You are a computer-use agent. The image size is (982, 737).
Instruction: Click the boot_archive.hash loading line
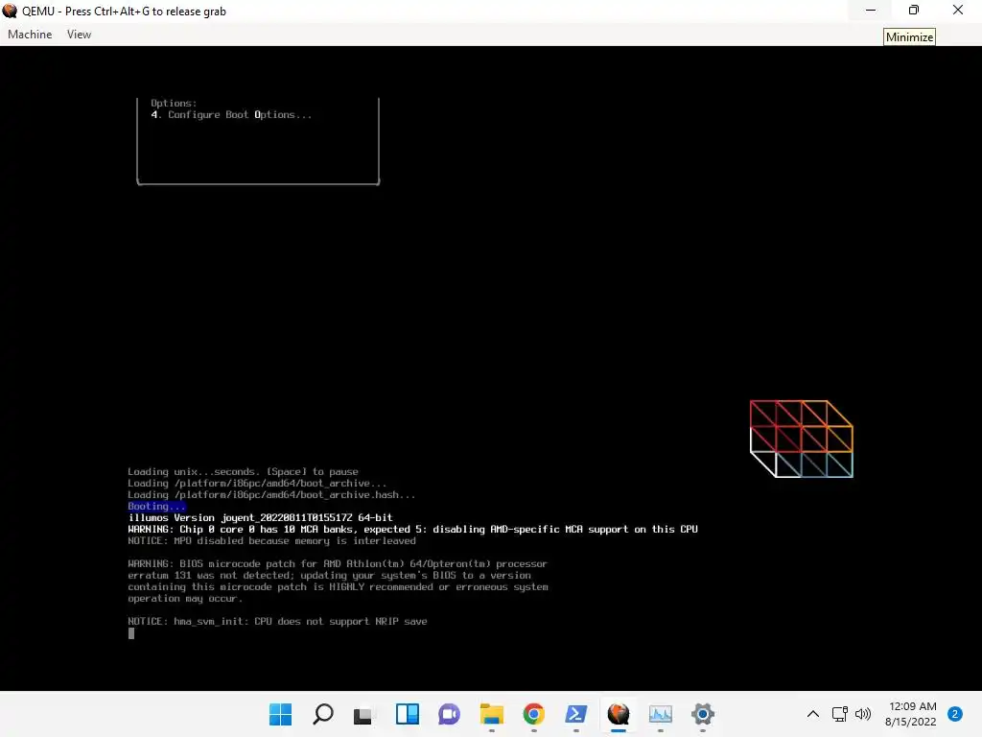tap(271, 495)
